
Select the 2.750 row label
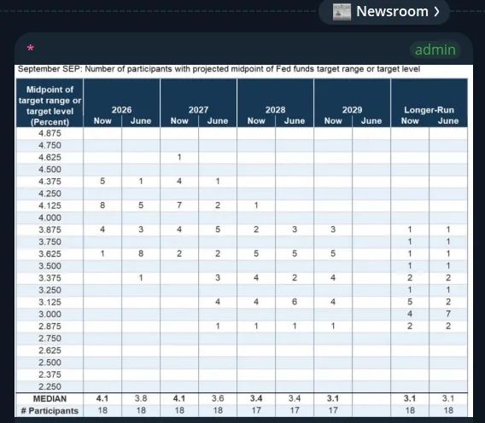(50, 338)
